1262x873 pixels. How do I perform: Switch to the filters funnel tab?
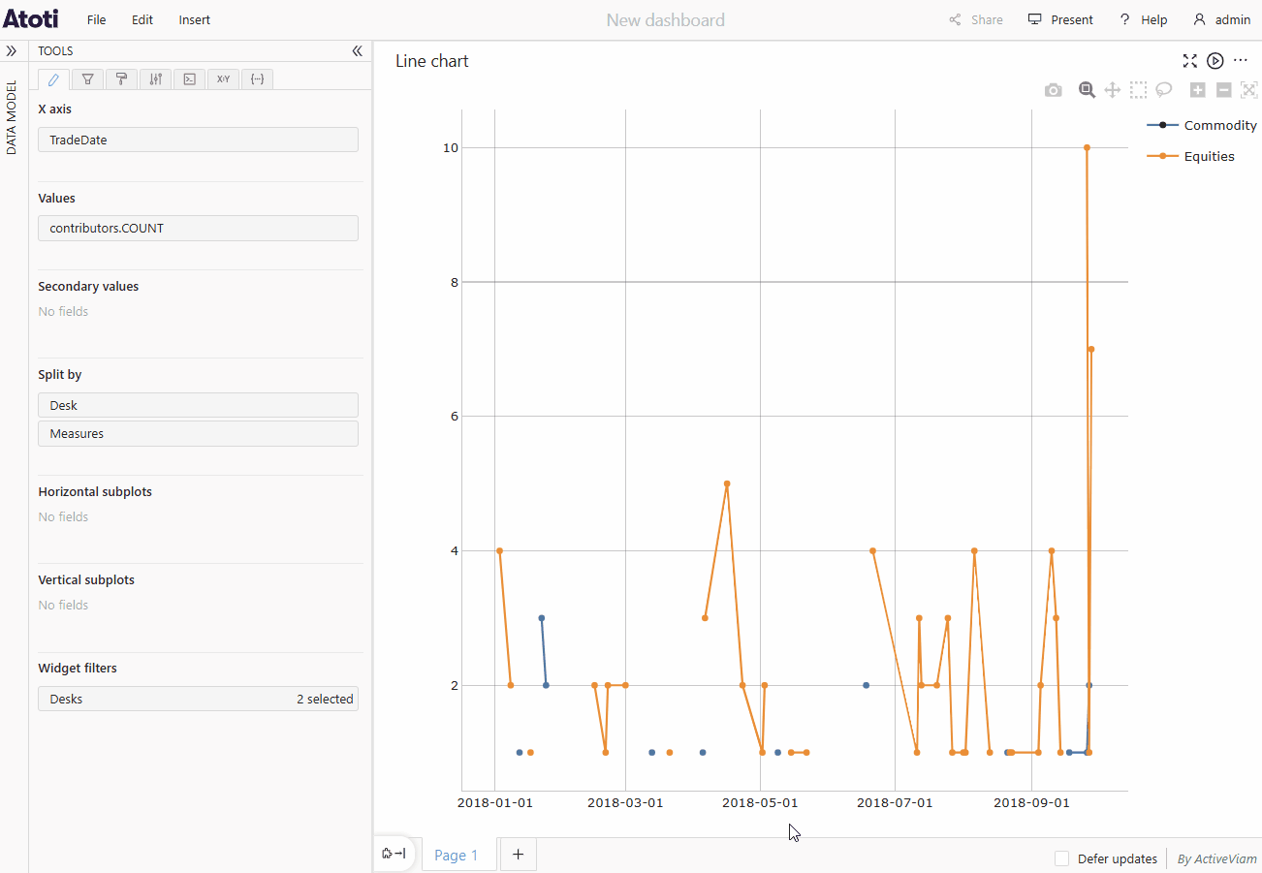coord(87,79)
